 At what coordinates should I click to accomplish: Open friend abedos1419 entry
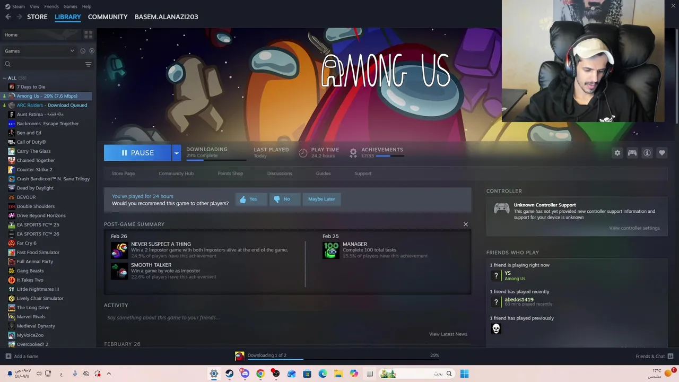(x=521, y=301)
